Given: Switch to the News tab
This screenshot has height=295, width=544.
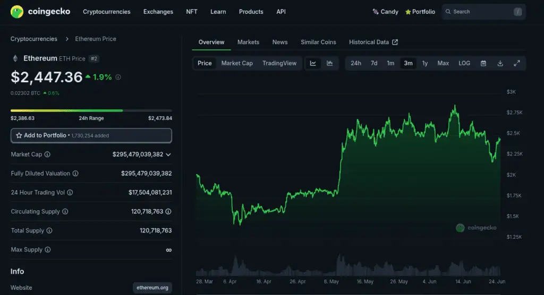Looking at the screenshot, I should click(x=280, y=42).
